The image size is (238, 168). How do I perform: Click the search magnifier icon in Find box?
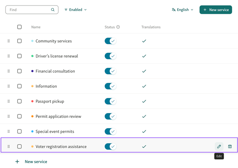point(53,10)
